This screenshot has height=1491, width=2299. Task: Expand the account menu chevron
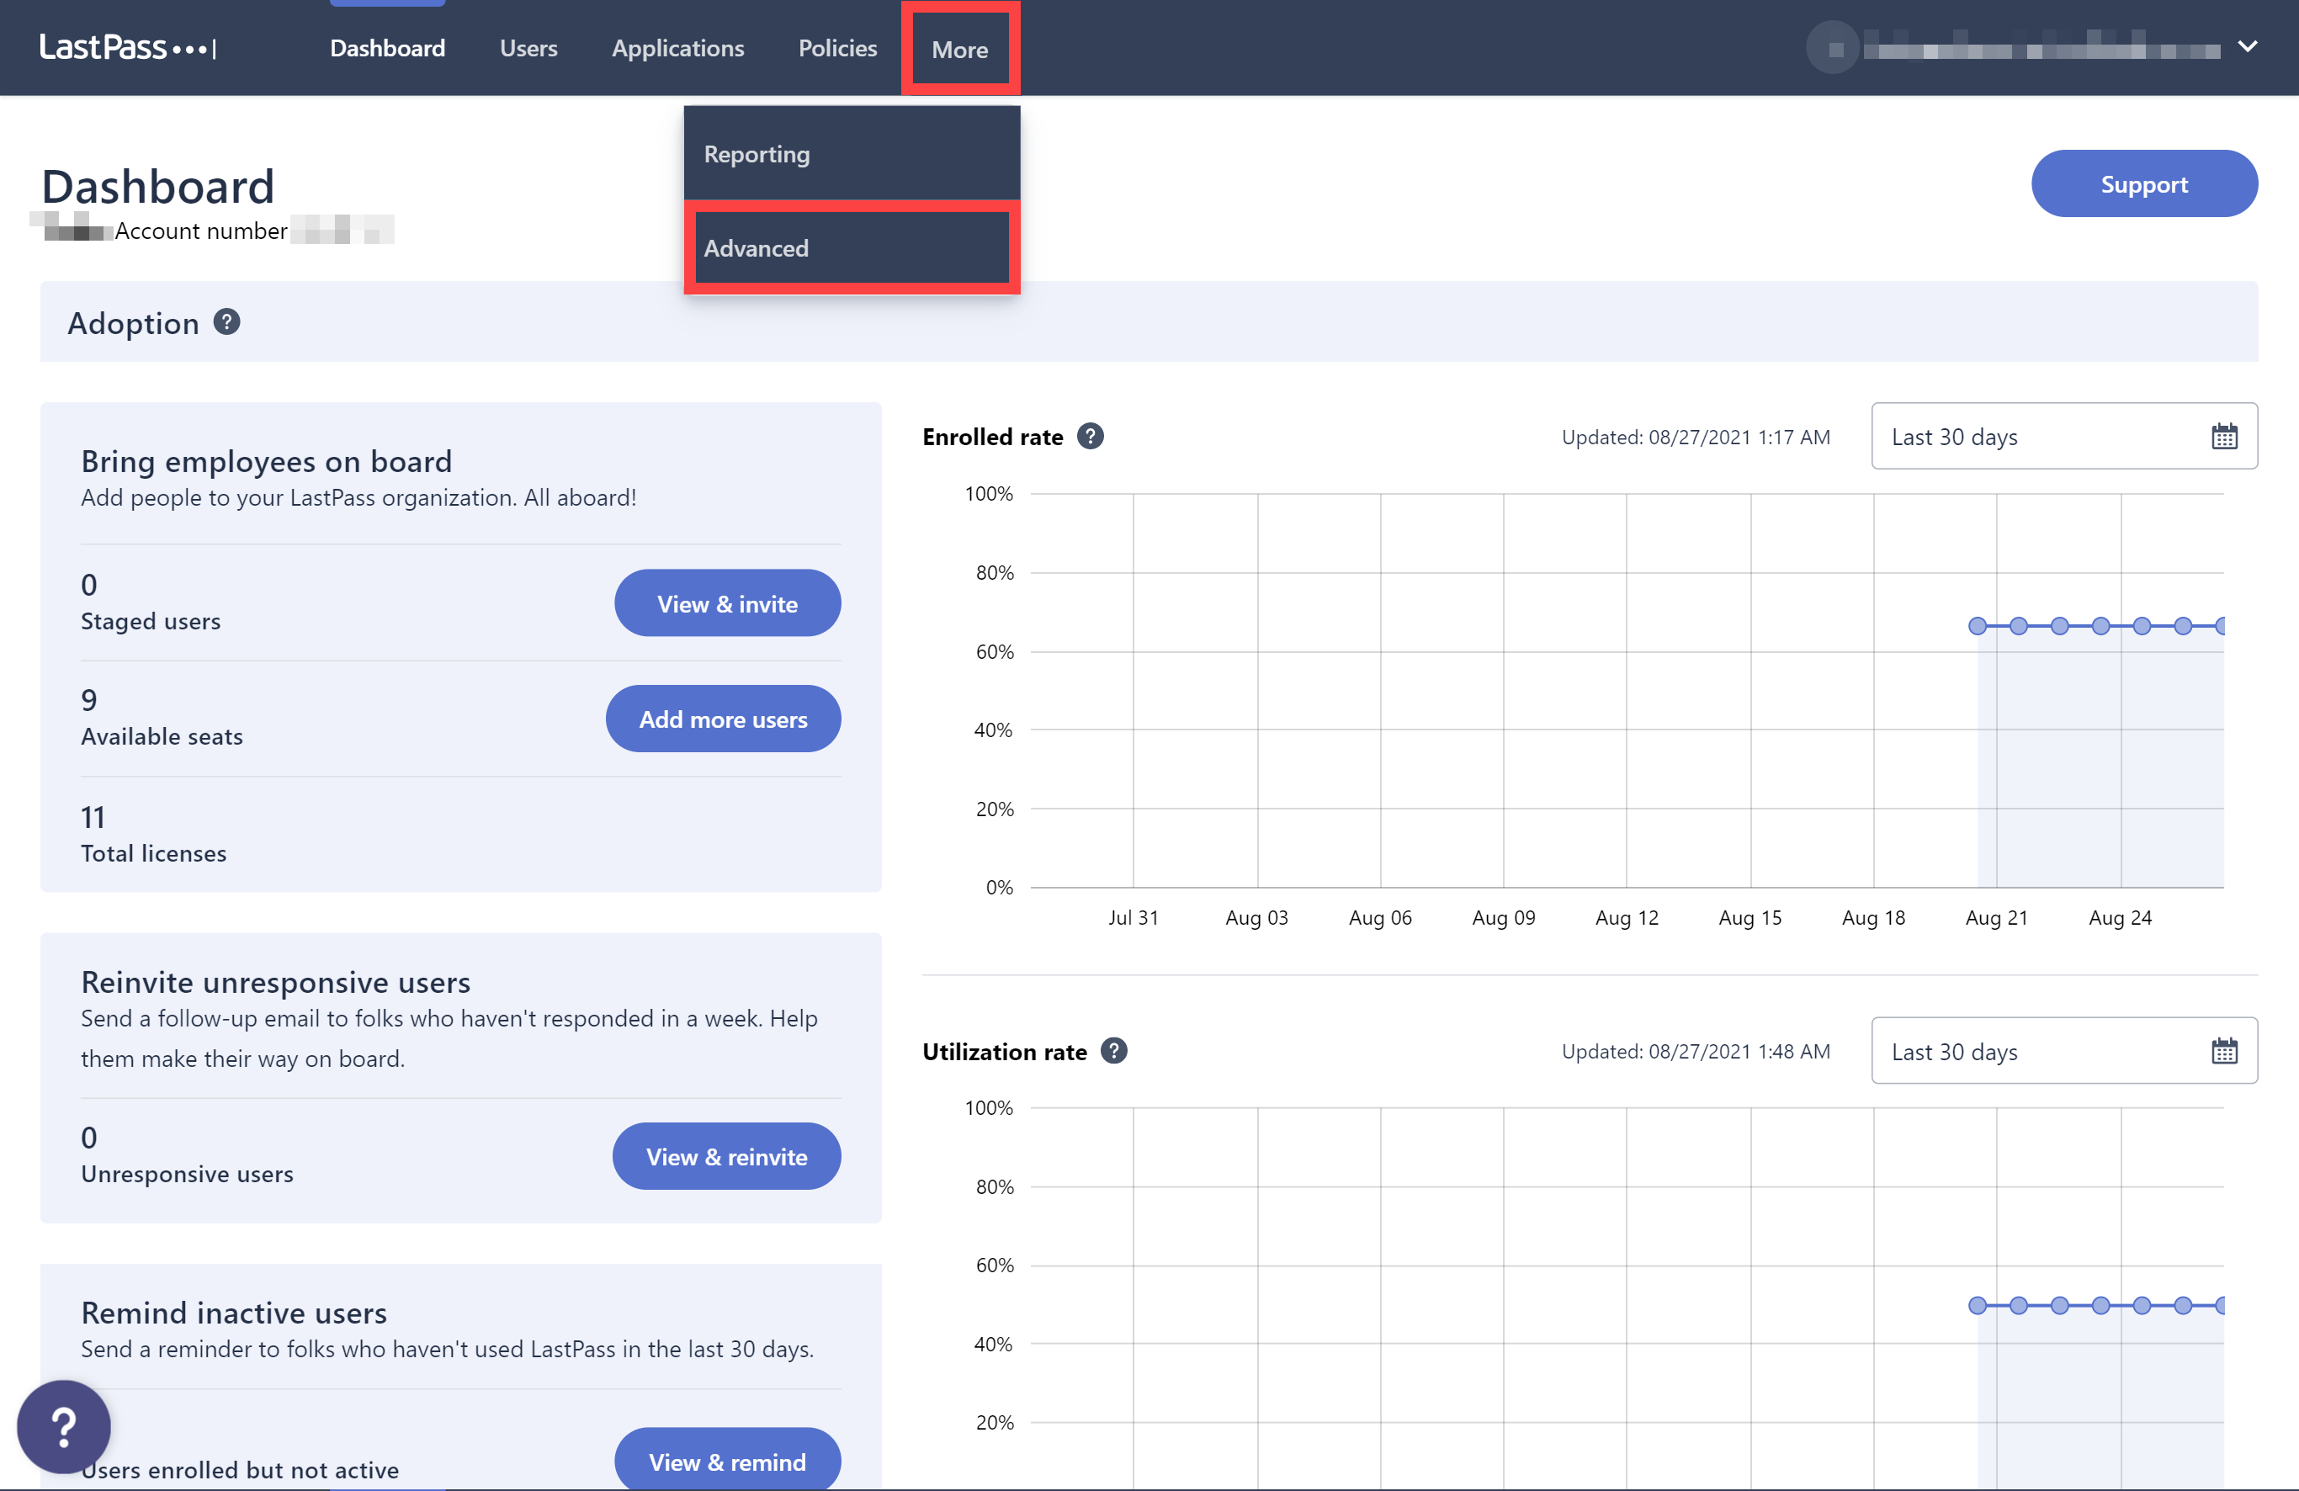tap(2248, 46)
